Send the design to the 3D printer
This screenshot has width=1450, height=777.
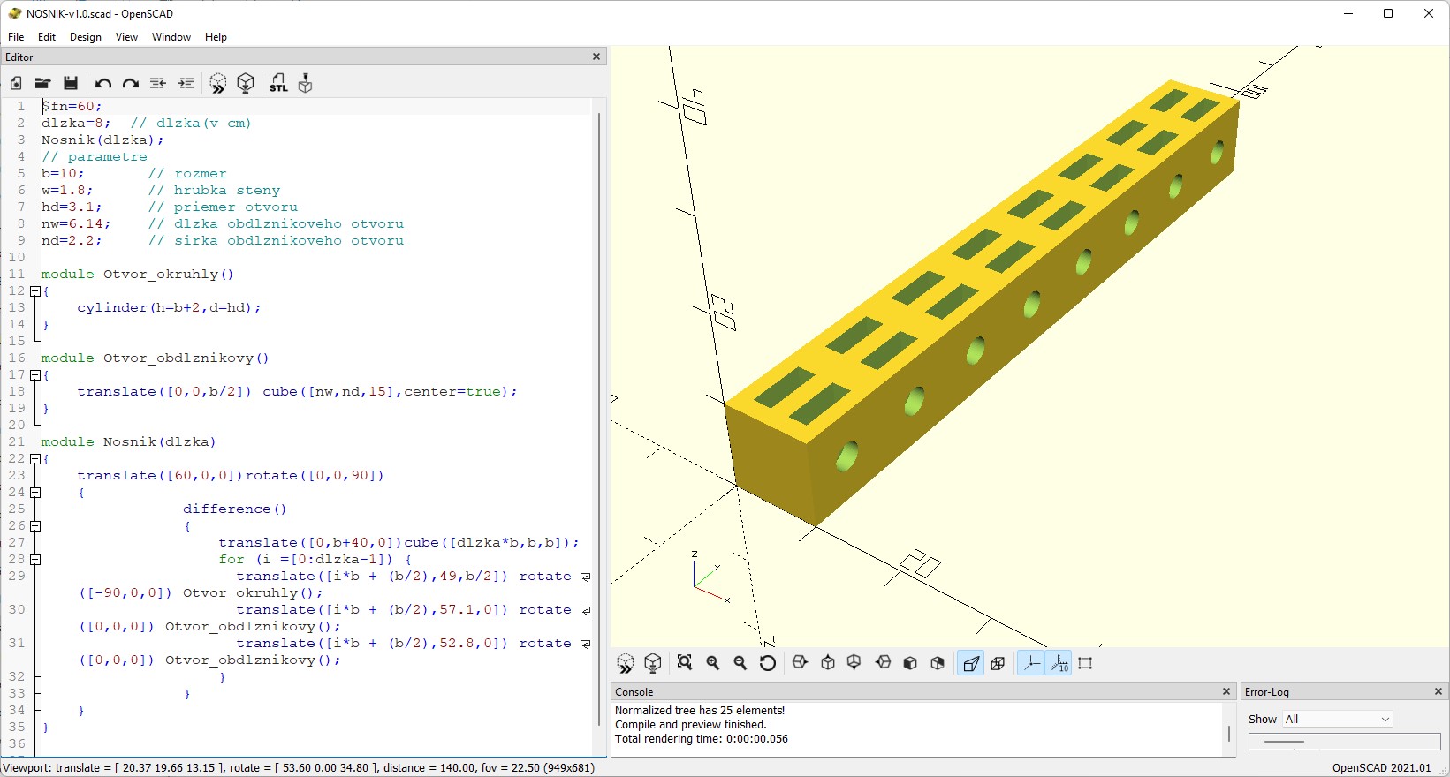coord(306,84)
